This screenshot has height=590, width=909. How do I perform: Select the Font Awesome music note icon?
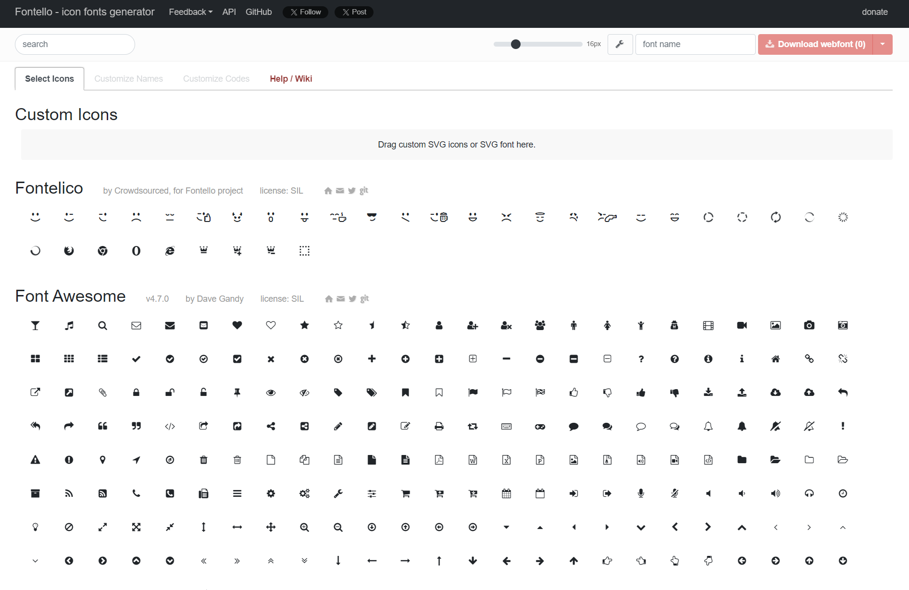coord(69,325)
